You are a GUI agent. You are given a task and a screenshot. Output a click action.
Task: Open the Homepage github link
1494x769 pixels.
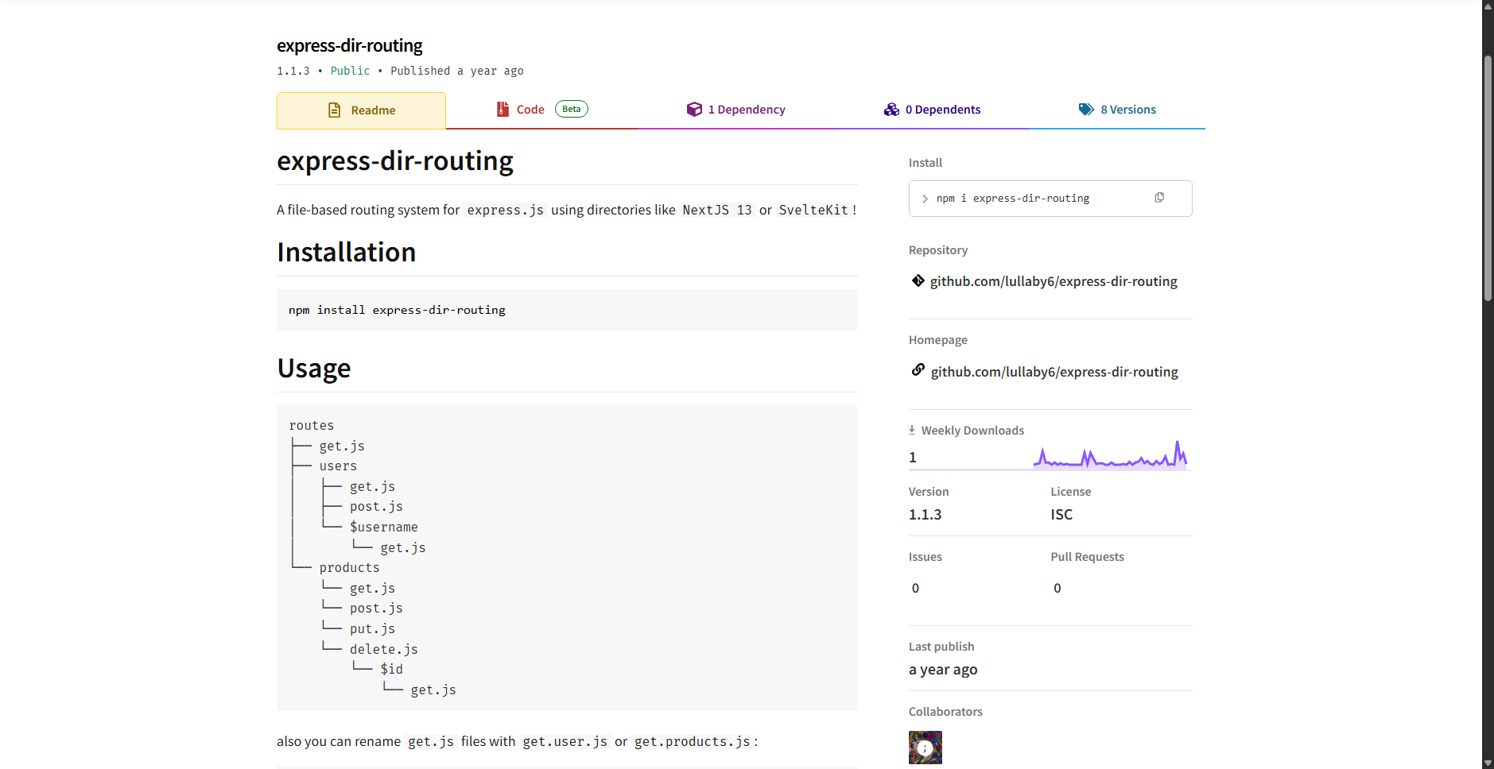point(1054,372)
